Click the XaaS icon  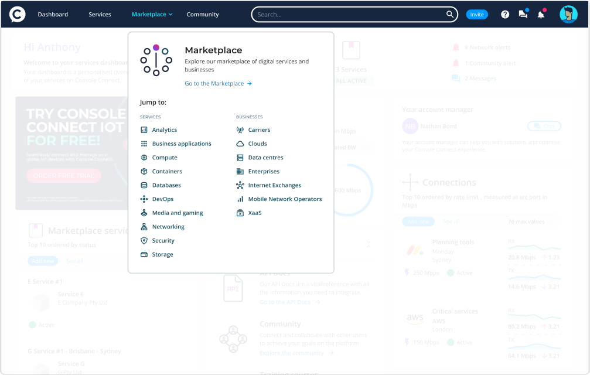tap(240, 213)
